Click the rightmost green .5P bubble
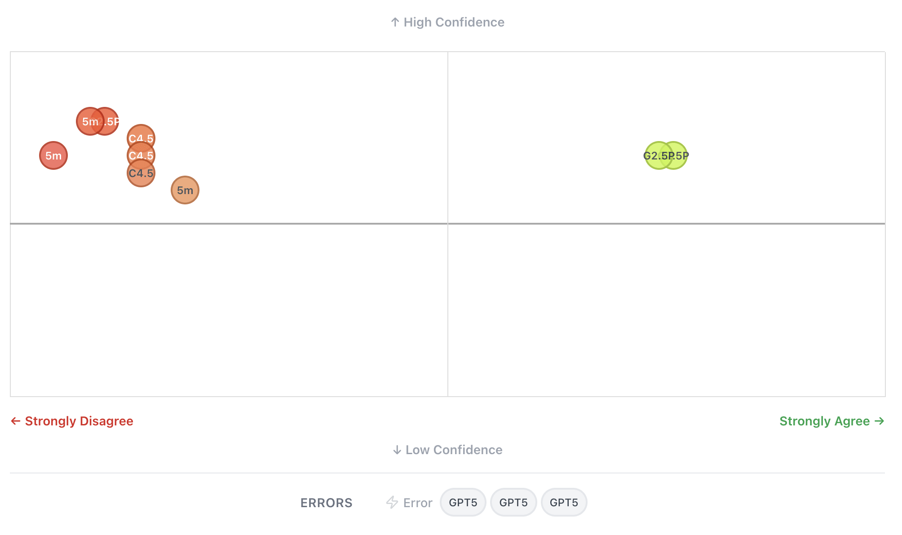The height and width of the screenshot is (535, 902). pyautogui.click(x=679, y=155)
